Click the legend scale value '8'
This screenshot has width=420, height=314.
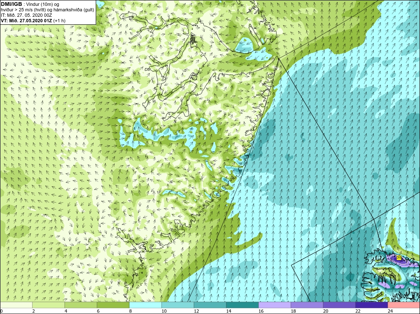tap(131, 311)
